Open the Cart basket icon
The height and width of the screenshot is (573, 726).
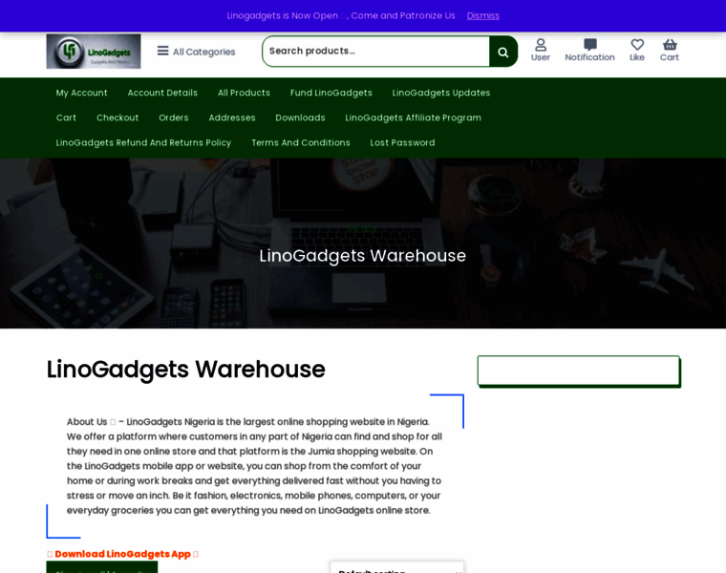pyautogui.click(x=670, y=51)
